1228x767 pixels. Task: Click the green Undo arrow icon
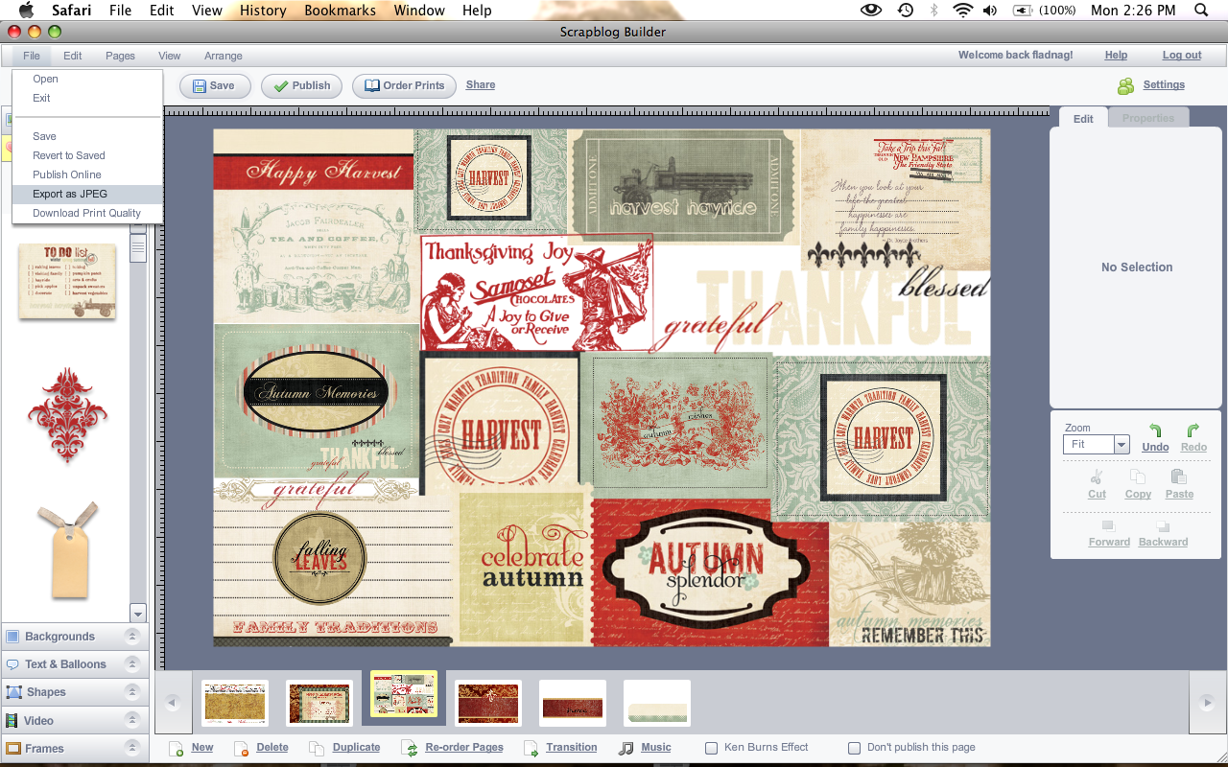click(1156, 431)
